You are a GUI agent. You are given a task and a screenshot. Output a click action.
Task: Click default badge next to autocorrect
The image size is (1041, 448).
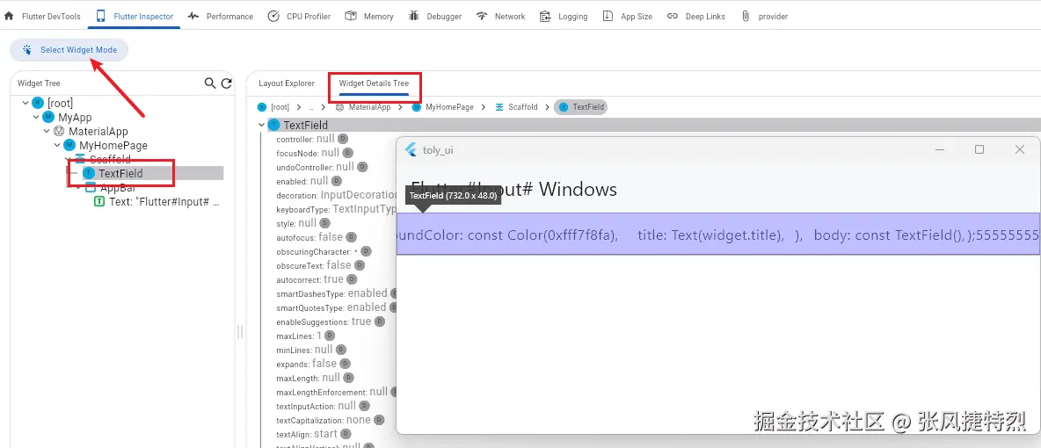[x=352, y=279]
